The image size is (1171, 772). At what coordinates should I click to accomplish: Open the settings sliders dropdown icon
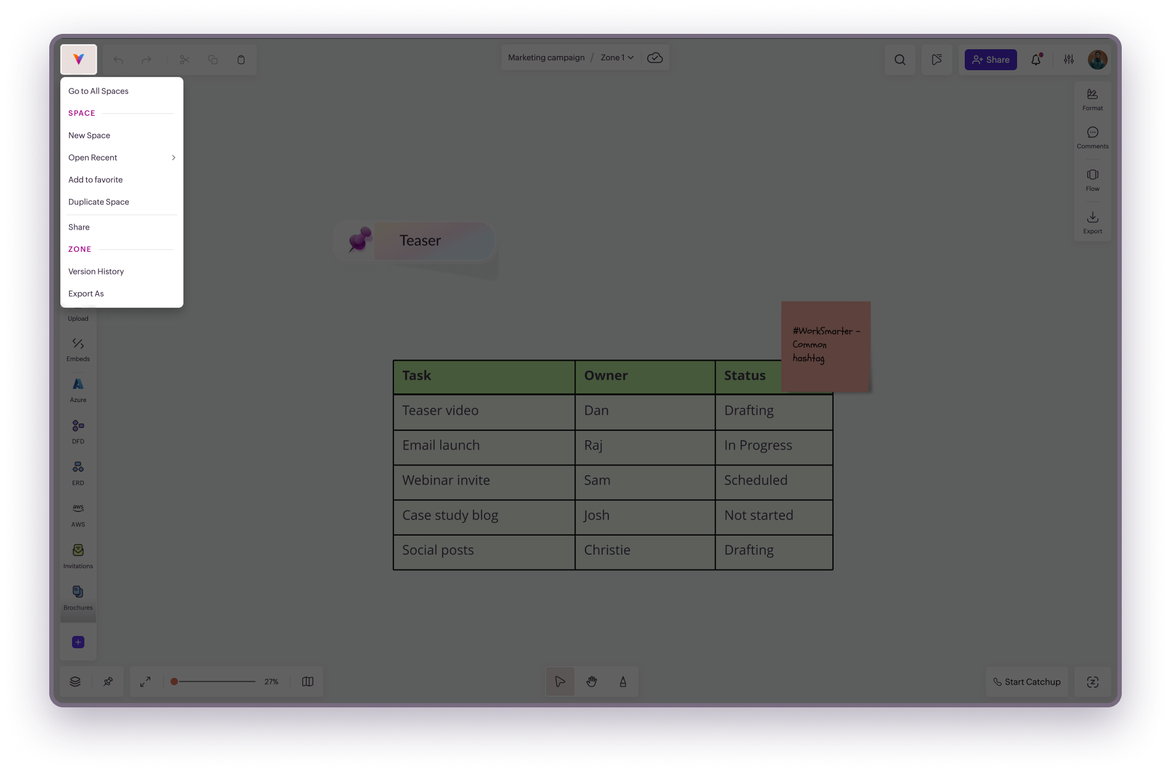click(x=1069, y=60)
